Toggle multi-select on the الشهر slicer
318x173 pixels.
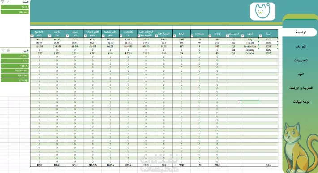click(9, 50)
